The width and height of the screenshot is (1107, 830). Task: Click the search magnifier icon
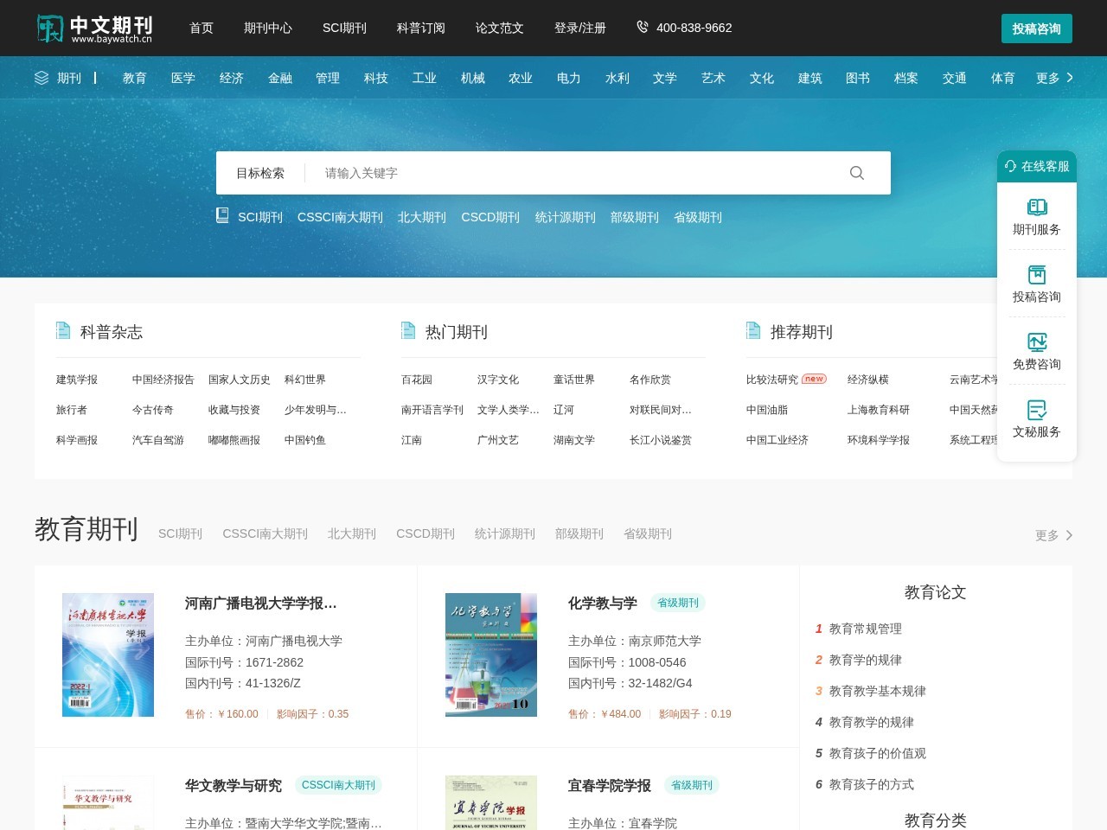[x=857, y=172]
